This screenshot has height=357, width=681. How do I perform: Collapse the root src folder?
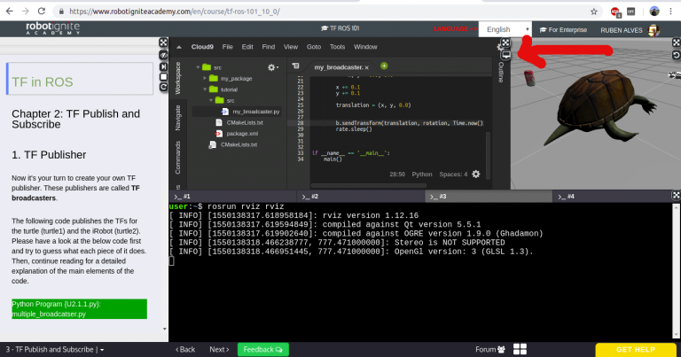coord(198,67)
